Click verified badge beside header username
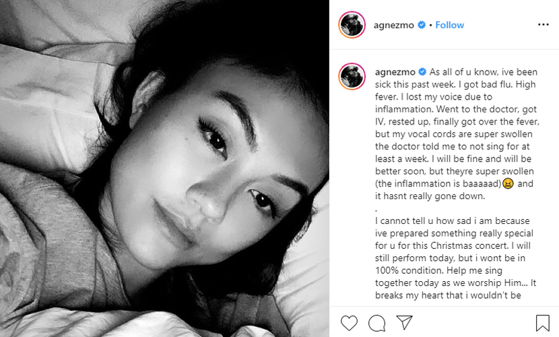The image size is (559, 337). pyautogui.click(x=422, y=25)
